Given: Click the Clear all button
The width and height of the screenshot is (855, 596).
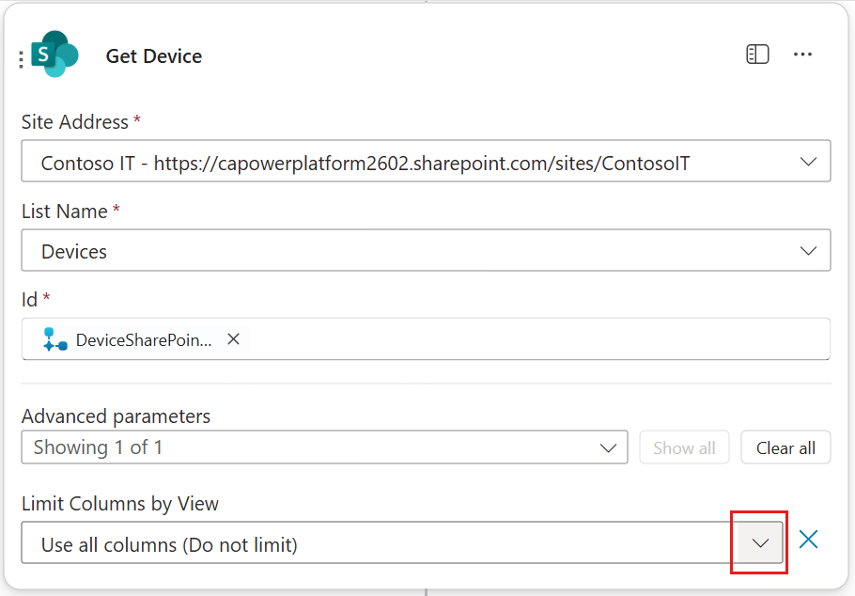Looking at the screenshot, I should pos(785,447).
